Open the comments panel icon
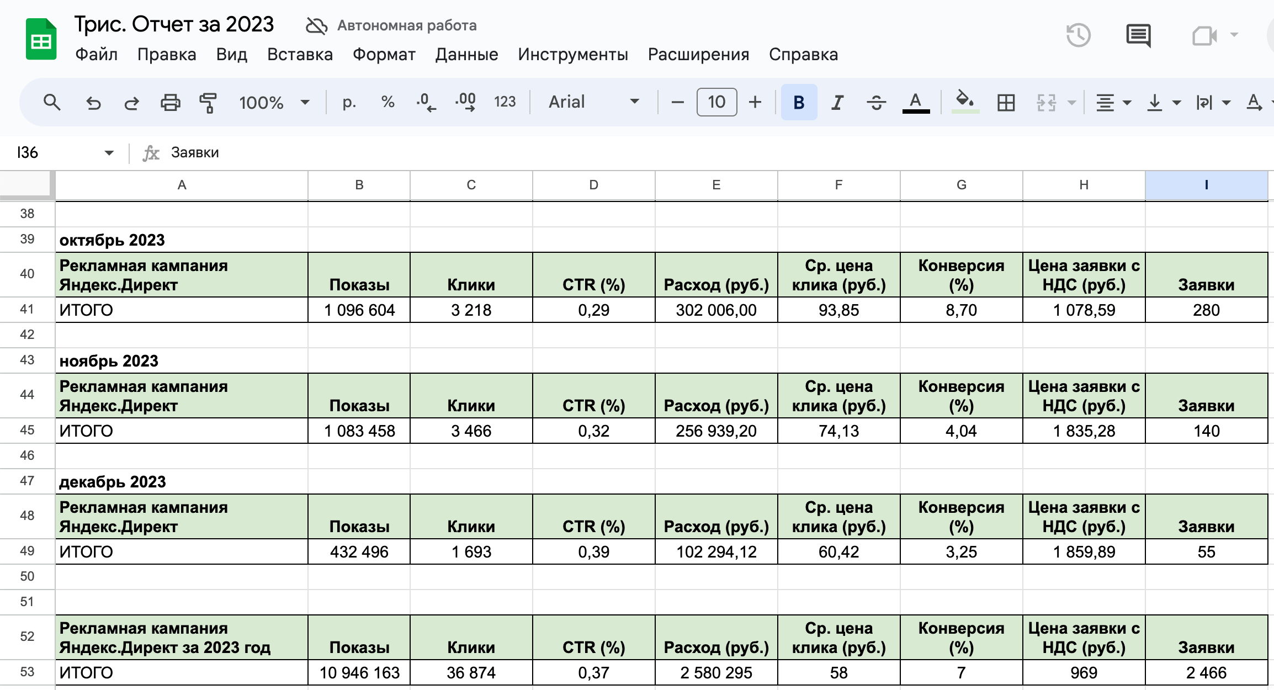The image size is (1274, 690). [1138, 36]
